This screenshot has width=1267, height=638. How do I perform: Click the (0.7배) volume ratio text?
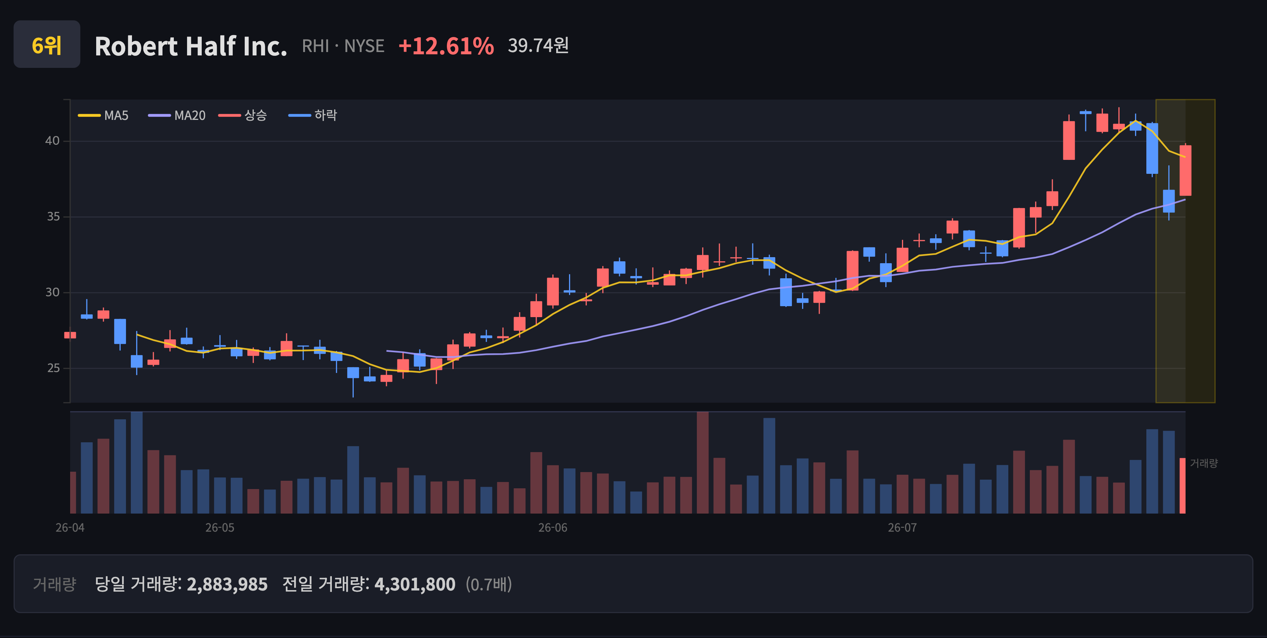click(x=489, y=584)
